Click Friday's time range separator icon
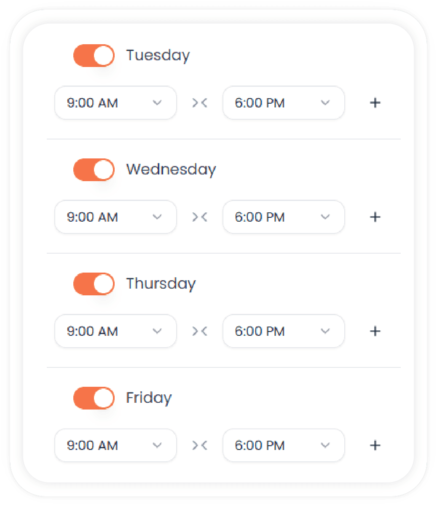 200,445
